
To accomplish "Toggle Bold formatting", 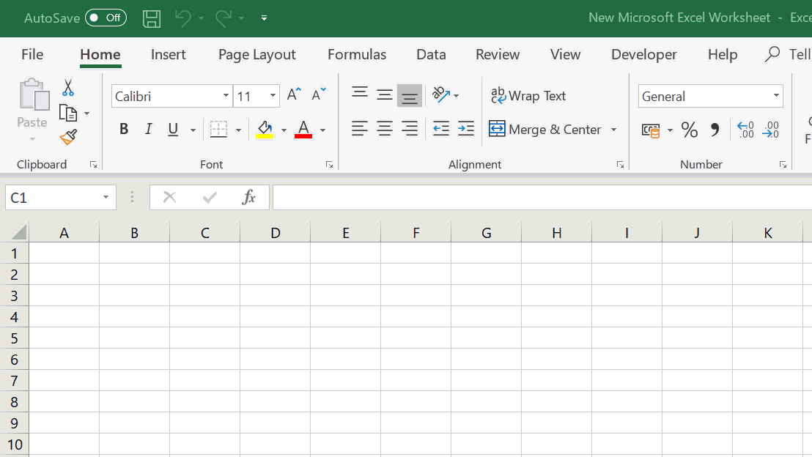I will coord(123,129).
